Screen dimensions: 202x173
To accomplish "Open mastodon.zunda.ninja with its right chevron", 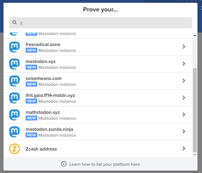I will click(184, 131).
